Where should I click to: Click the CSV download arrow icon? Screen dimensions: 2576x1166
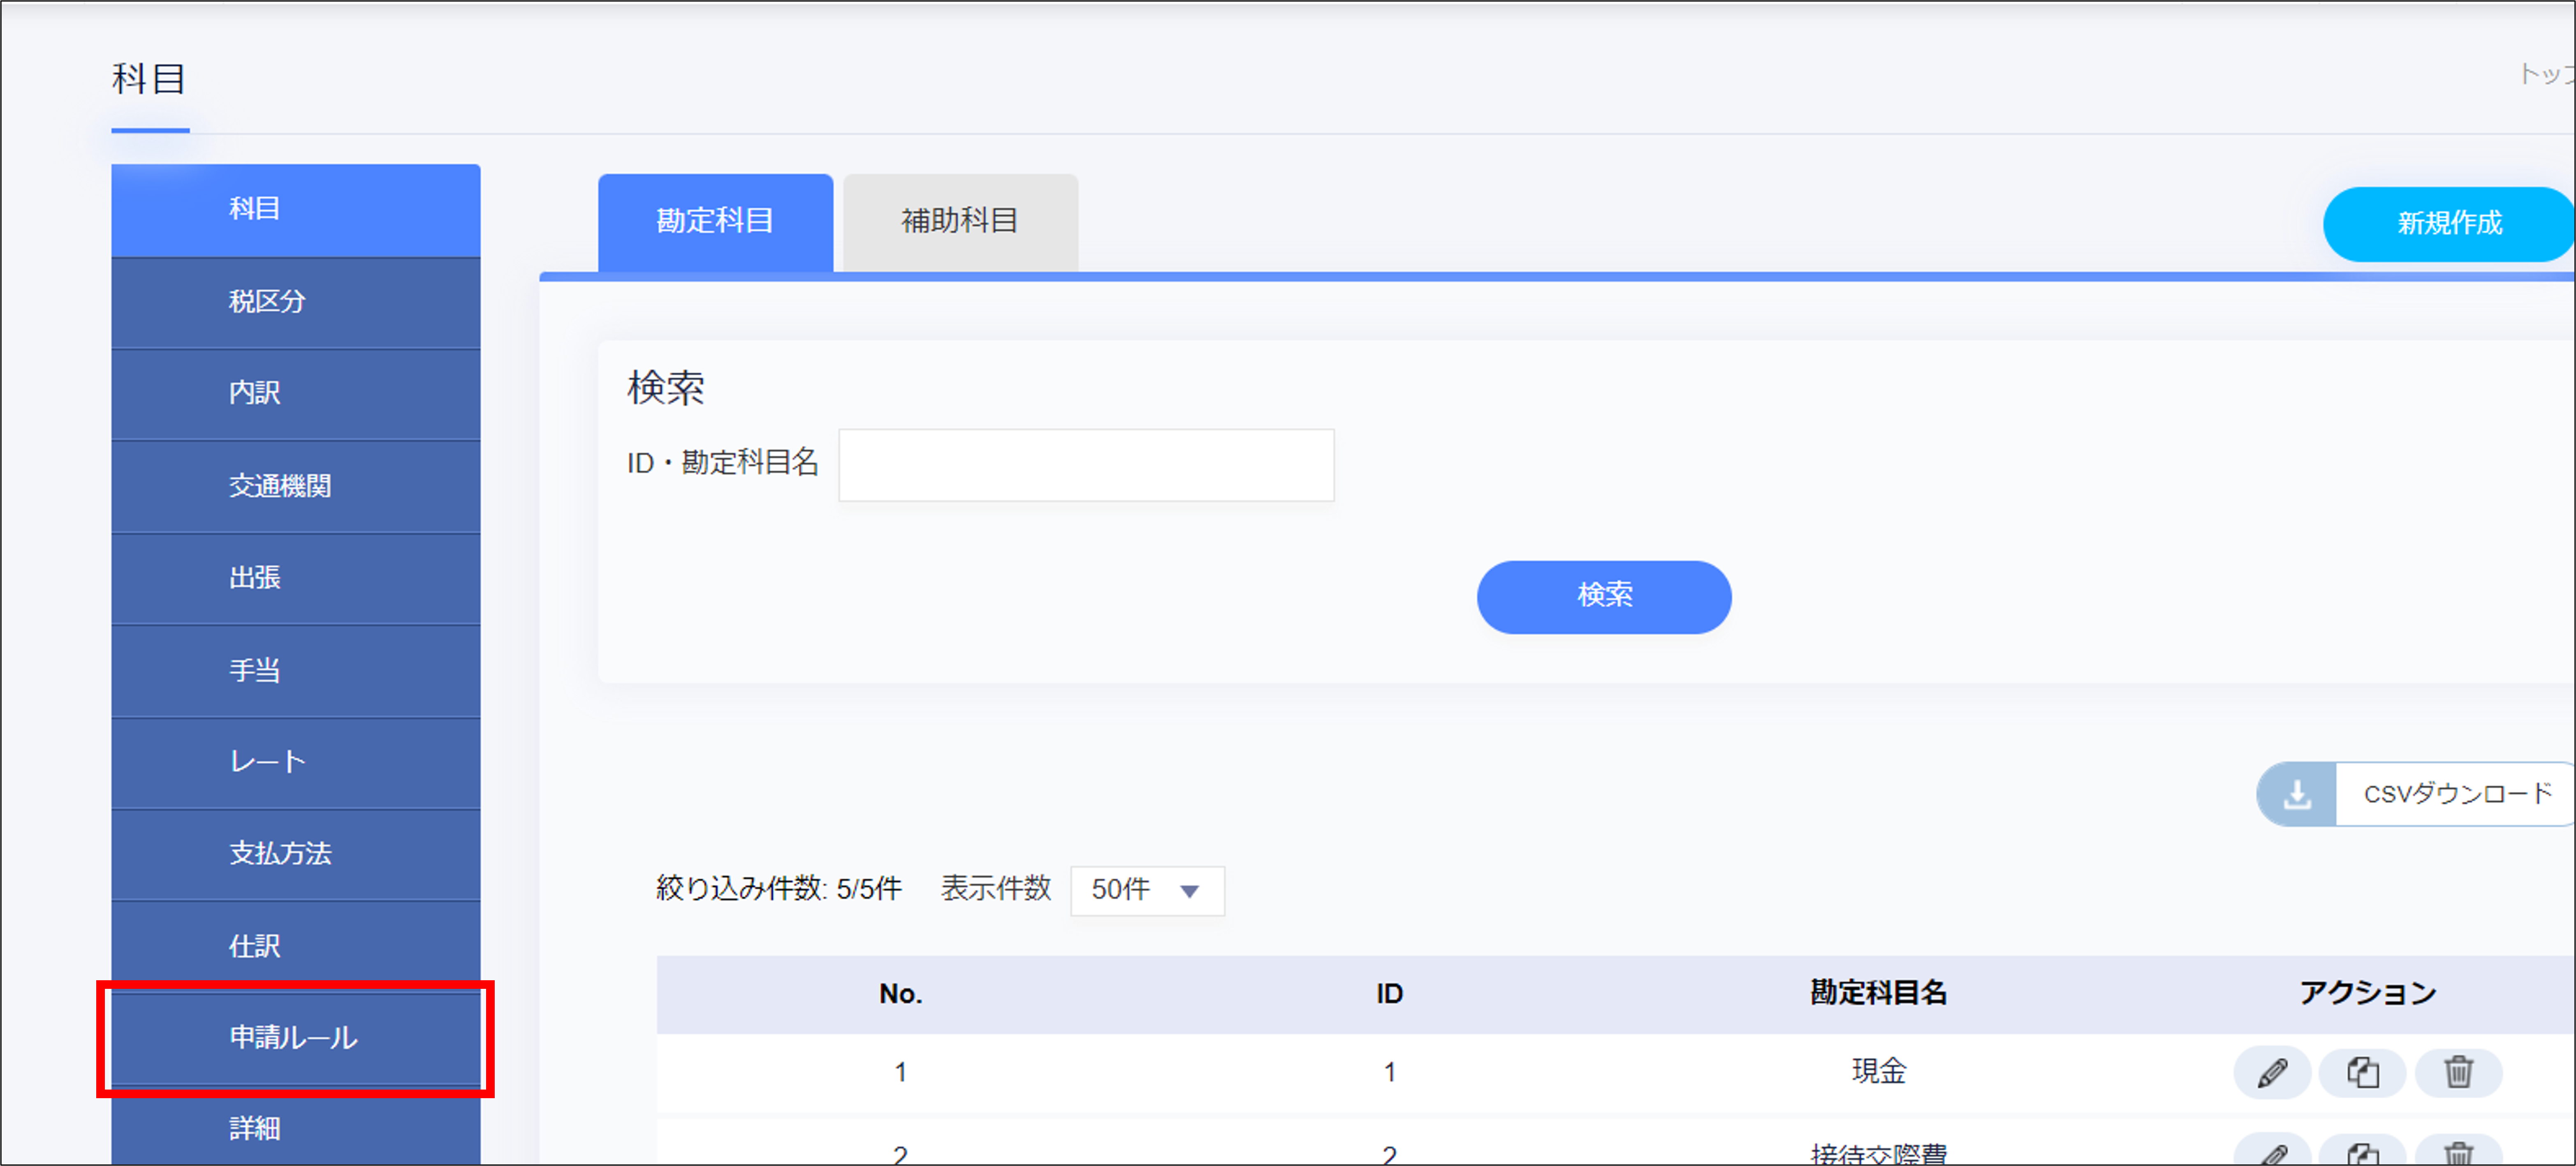tap(2297, 794)
